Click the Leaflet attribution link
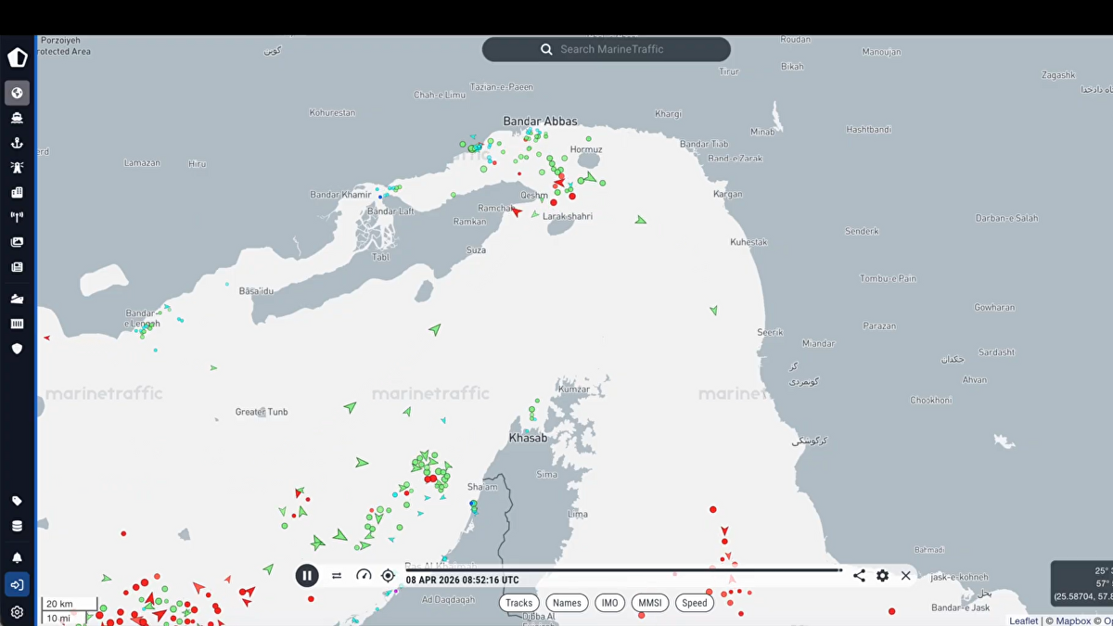Screen dimensions: 1113x626 click(1024, 620)
